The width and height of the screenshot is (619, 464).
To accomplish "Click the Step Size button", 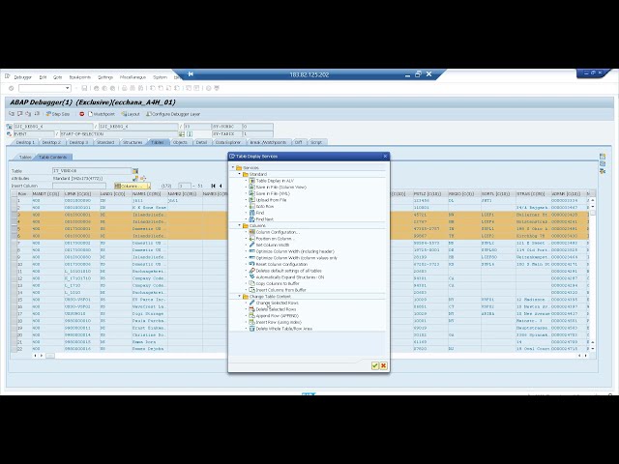I will click(x=58, y=114).
